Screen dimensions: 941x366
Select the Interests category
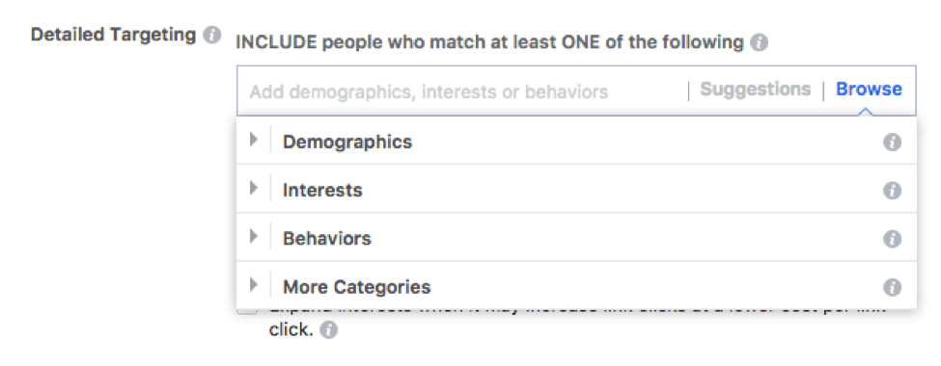(x=323, y=191)
